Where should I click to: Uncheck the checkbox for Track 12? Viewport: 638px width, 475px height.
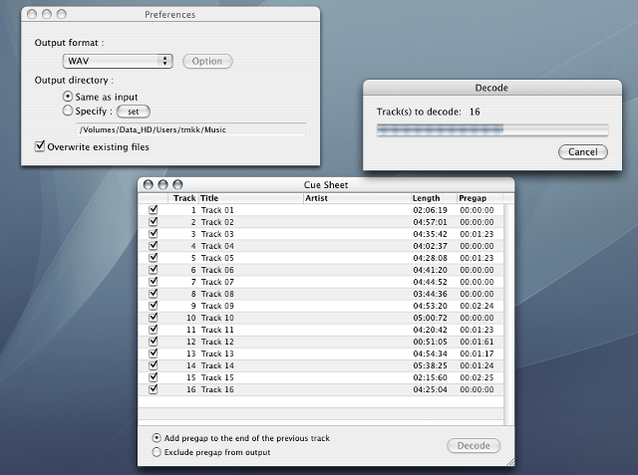click(153, 342)
